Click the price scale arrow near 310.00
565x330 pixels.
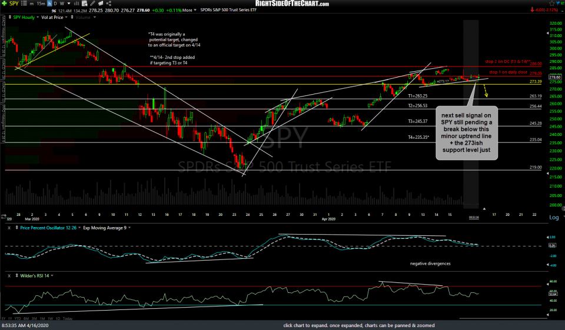(548, 34)
